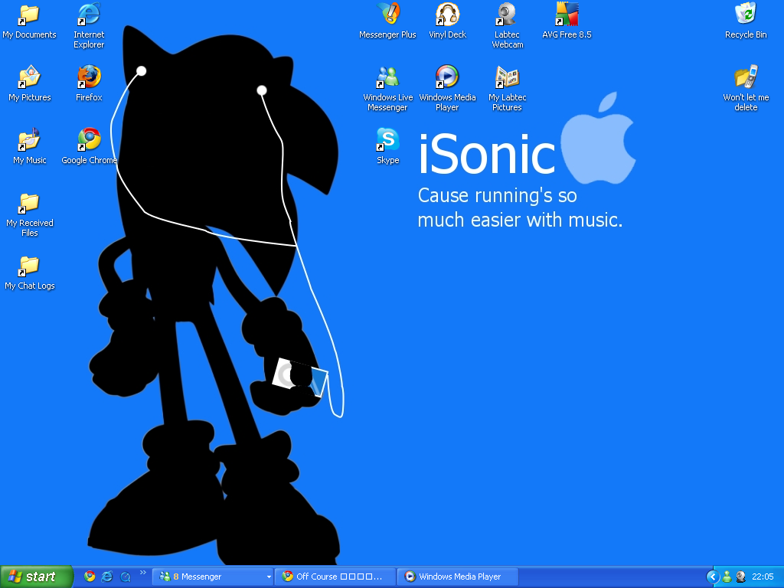Select the Windows Media Player desktop shortcut

point(447,89)
